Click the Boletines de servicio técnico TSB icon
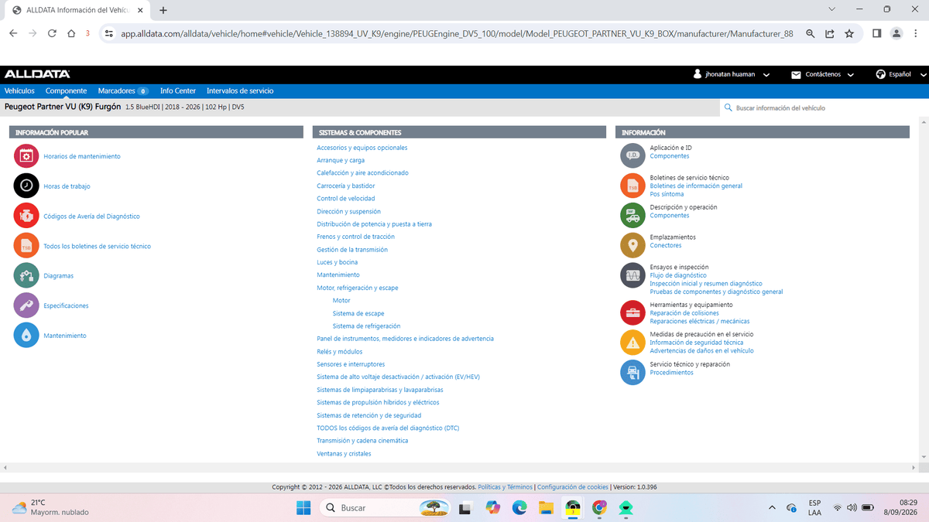Viewport: 929px width, 522px height. tap(633, 186)
